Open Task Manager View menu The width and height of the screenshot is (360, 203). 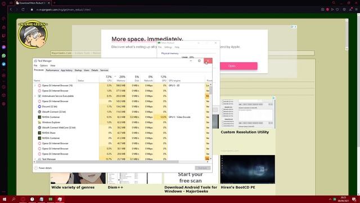click(x=52, y=65)
